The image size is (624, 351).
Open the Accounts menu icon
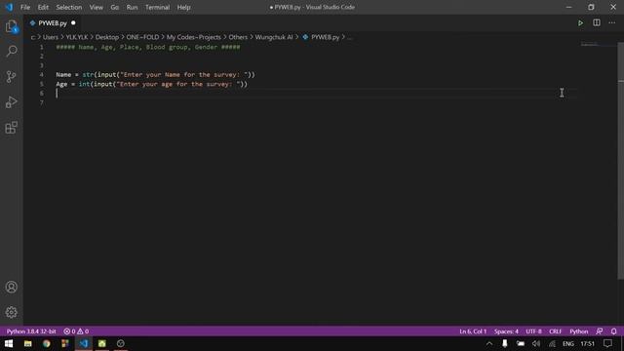point(12,287)
